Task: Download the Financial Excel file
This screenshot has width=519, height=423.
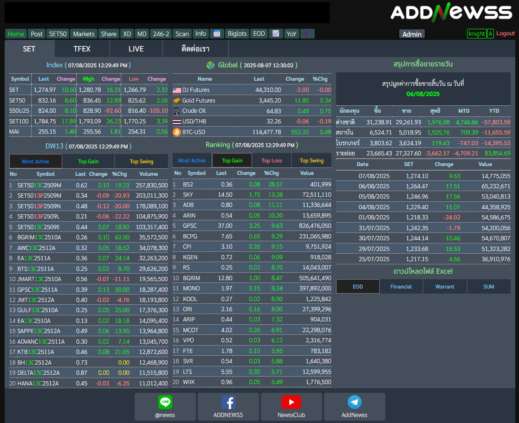Action: coord(401,287)
